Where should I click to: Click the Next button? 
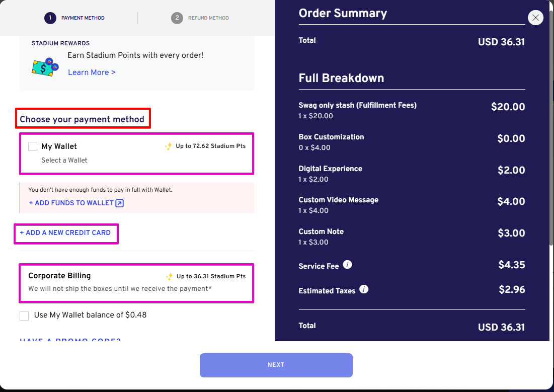(276, 365)
